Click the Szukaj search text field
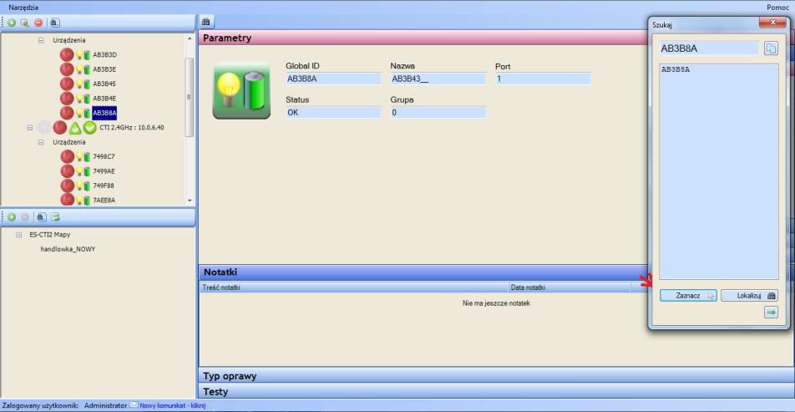The height and width of the screenshot is (412, 795). [709, 48]
